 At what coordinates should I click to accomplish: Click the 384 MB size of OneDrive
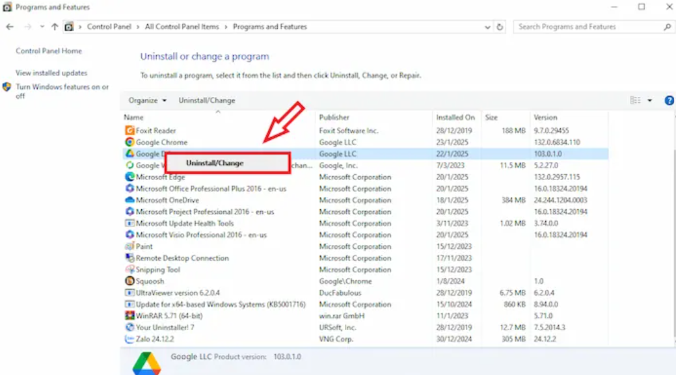(513, 200)
